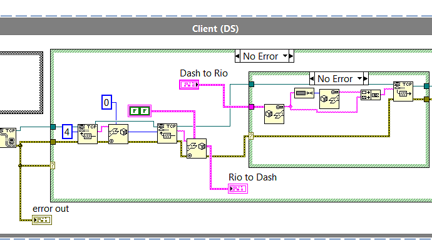This screenshot has height=240, width=432.
Task: Click the Dash to Rio cluster control terminal
Action: [x=189, y=85]
